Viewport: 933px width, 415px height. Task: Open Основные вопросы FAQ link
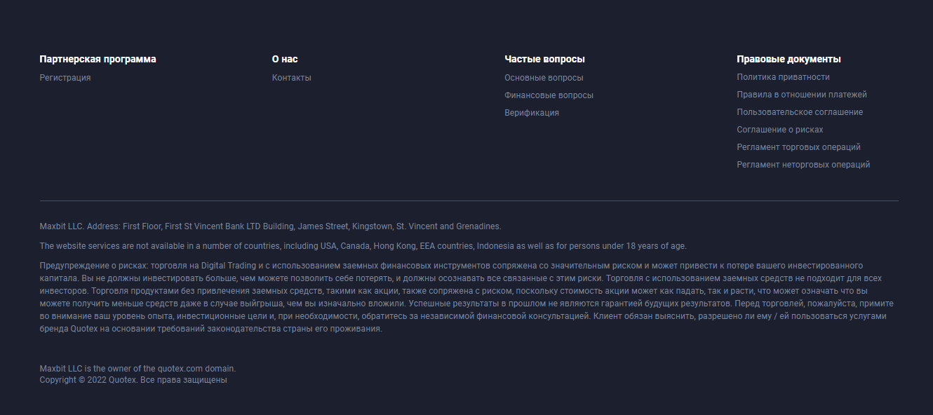tap(544, 78)
